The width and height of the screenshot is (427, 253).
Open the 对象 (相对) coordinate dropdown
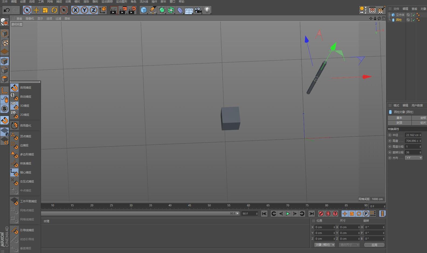pyautogui.click(x=325, y=245)
